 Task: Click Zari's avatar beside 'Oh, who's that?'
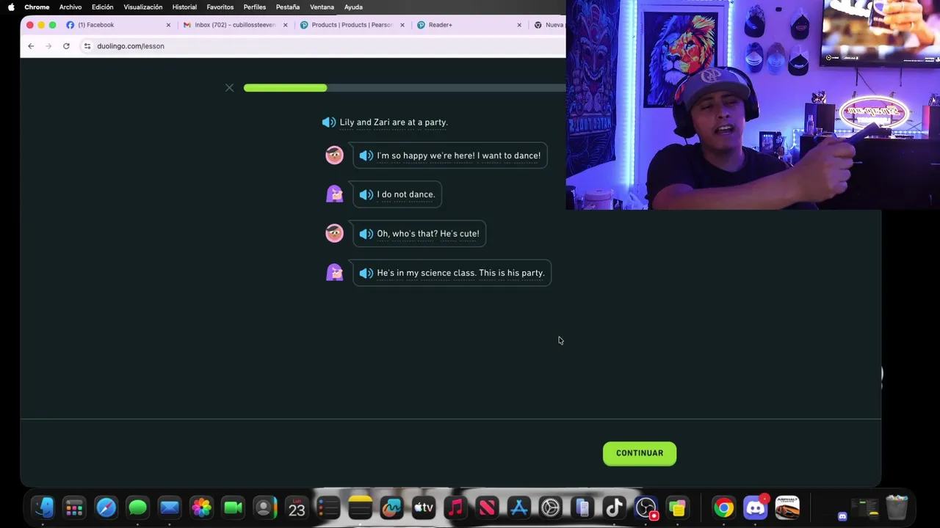(x=334, y=233)
